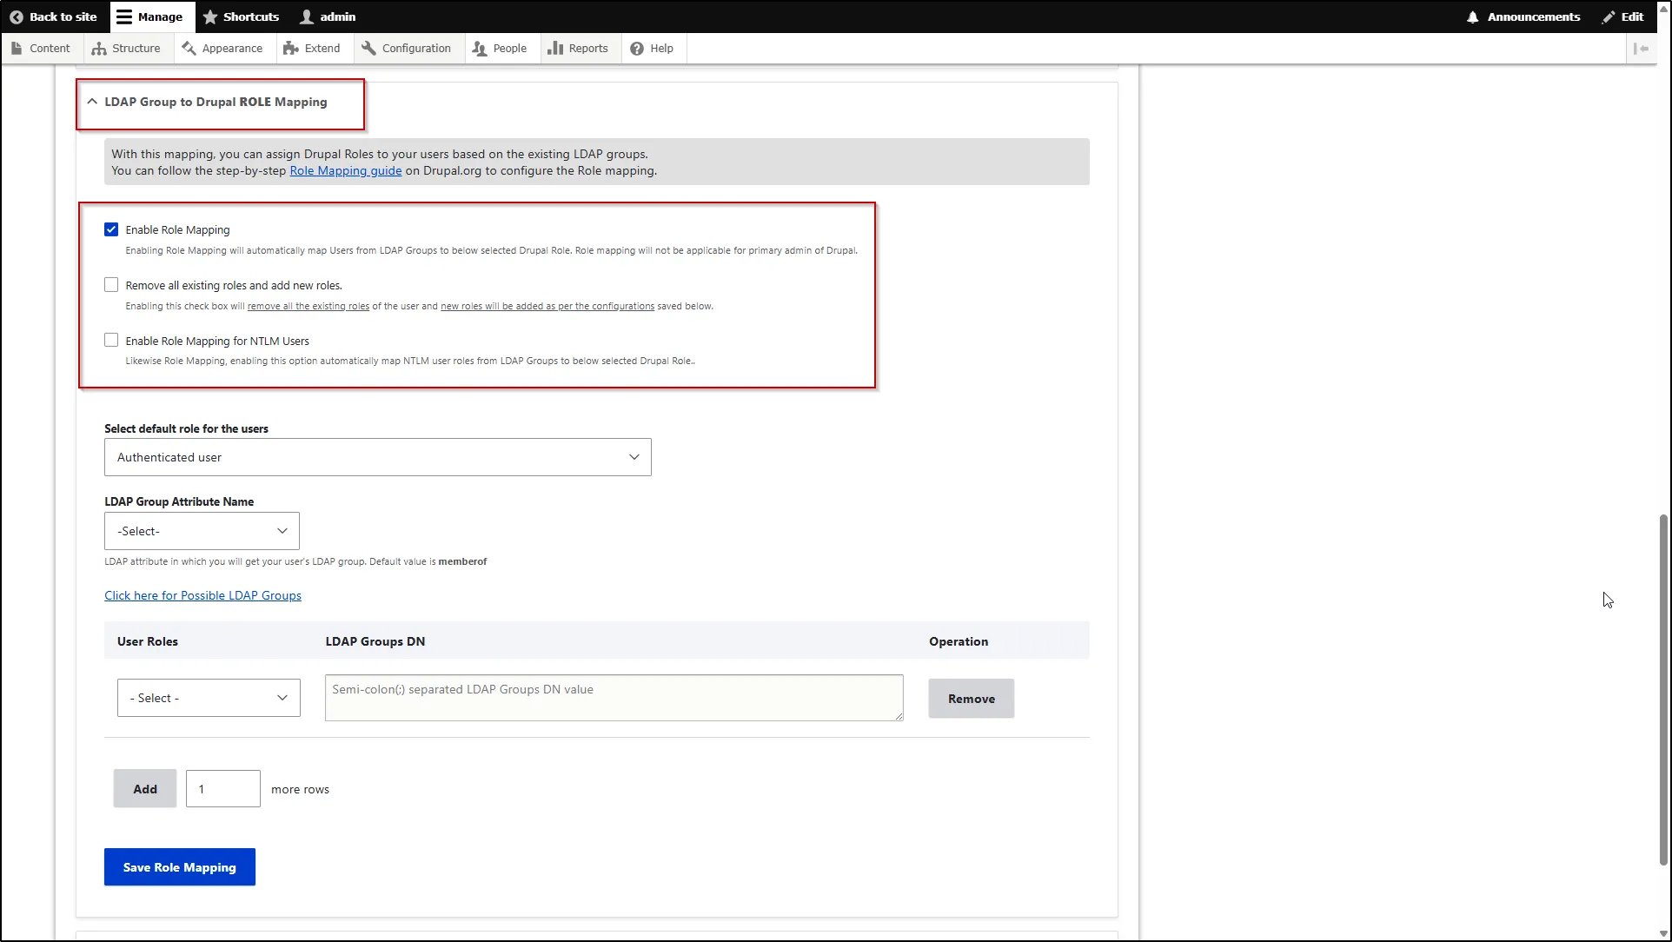
Task: Click the LDAP Groups DN input field
Action: pyautogui.click(x=613, y=697)
